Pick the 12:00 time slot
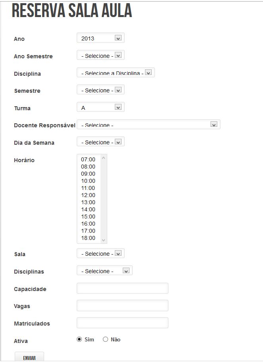Screen dimensions: 263x362 click(x=88, y=195)
